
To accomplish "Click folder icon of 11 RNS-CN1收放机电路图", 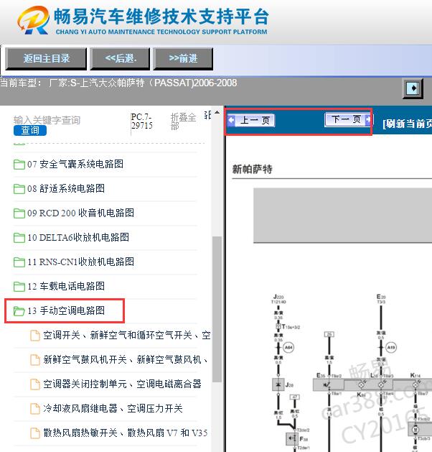I will (x=19, y=262).
